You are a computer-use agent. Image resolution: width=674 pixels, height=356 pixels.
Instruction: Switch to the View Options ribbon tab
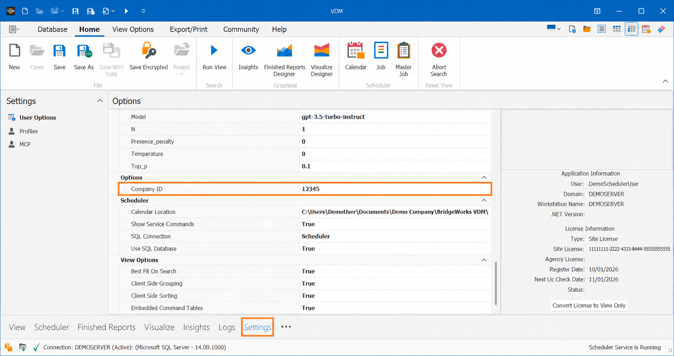click(133, 29)
